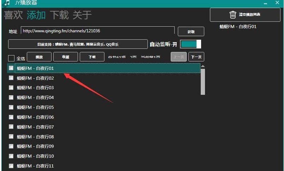Viewport: 284px width, 171px height.
Task: Open the 下载 tab
Action: pos(59,15)
